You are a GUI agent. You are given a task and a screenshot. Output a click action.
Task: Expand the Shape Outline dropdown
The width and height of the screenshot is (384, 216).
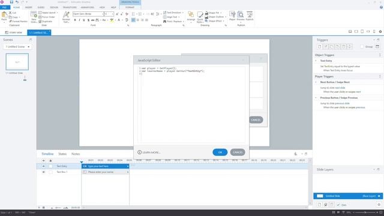click(226, 17)
